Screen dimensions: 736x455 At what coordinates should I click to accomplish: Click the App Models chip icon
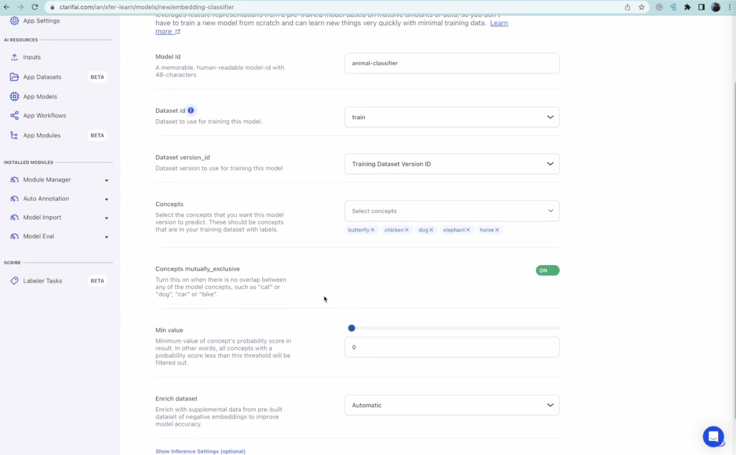(14, 97)
